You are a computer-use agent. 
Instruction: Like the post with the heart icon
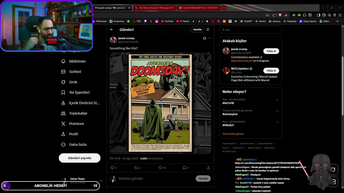coord(160,168)
